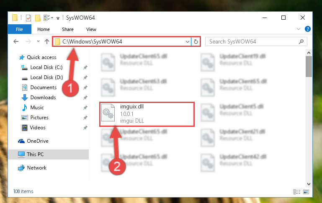Refresh the SysWOW64 folder view
The image size is (322, 203).
196,42
